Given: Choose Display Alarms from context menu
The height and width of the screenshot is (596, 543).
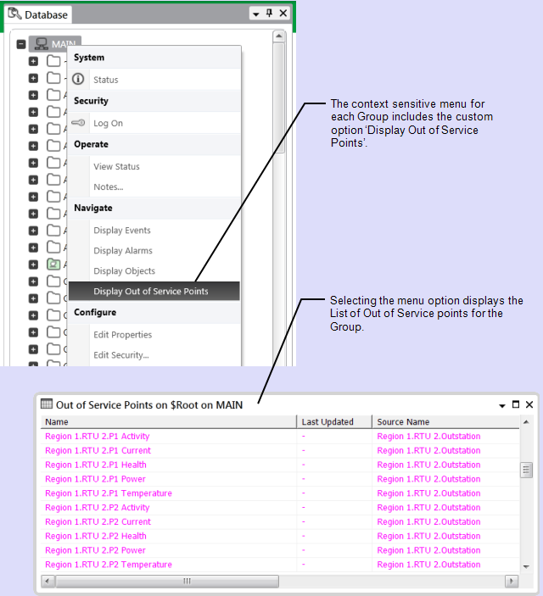Looking at the screenshot, I should tap(122, 251).
